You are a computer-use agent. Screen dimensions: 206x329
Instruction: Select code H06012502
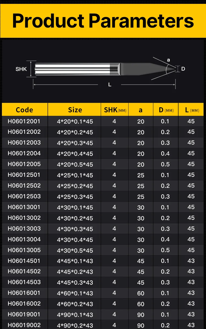point(24,186)
